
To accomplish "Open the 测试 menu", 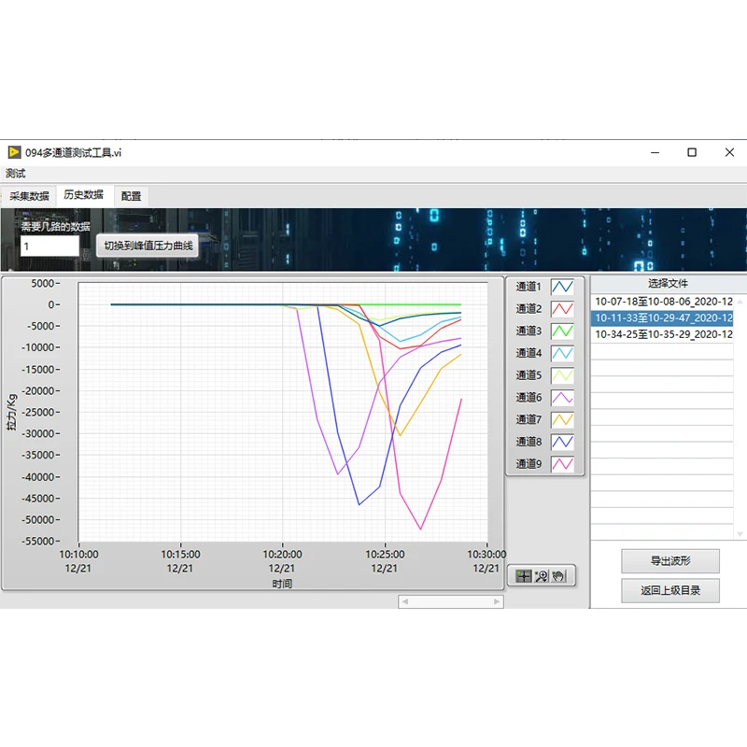I will click(x=16, y=174).
